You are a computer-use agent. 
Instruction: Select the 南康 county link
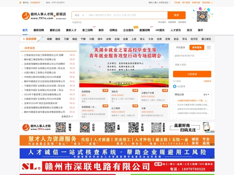(x=49, y=39)
